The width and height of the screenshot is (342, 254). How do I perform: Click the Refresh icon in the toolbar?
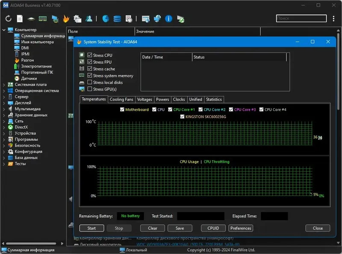coord(8,19)
